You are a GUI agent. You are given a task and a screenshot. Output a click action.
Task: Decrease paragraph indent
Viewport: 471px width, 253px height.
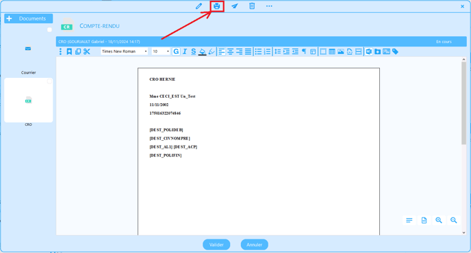(295, 51)
